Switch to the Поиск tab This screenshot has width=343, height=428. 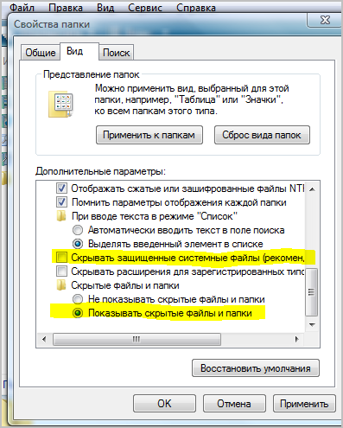(x=116, y=53)
